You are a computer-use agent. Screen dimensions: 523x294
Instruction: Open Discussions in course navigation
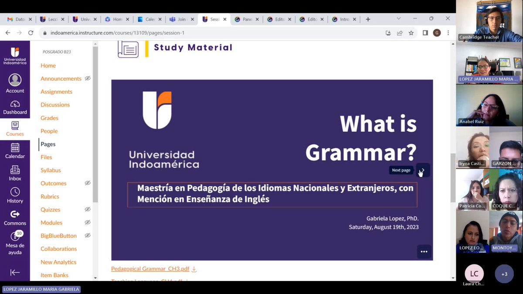click(x=55, y=105)
